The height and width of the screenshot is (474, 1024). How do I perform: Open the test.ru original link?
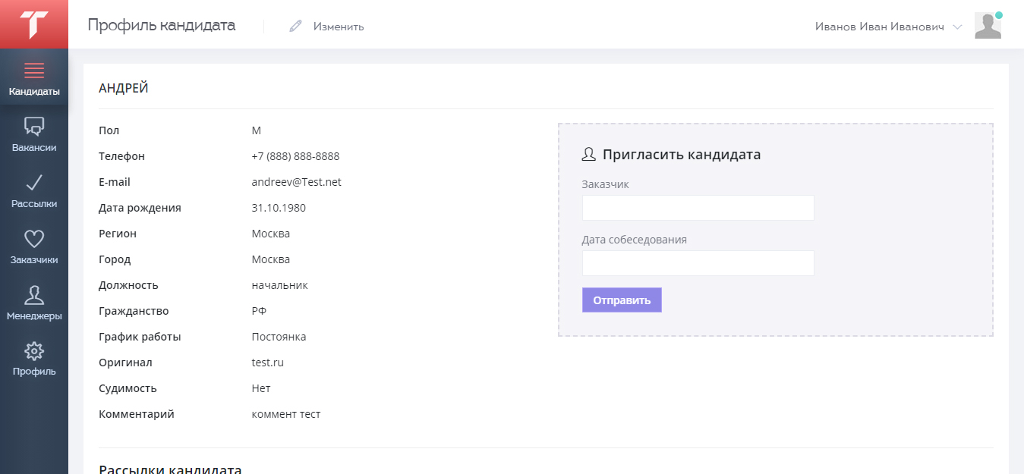pos(267,363)
